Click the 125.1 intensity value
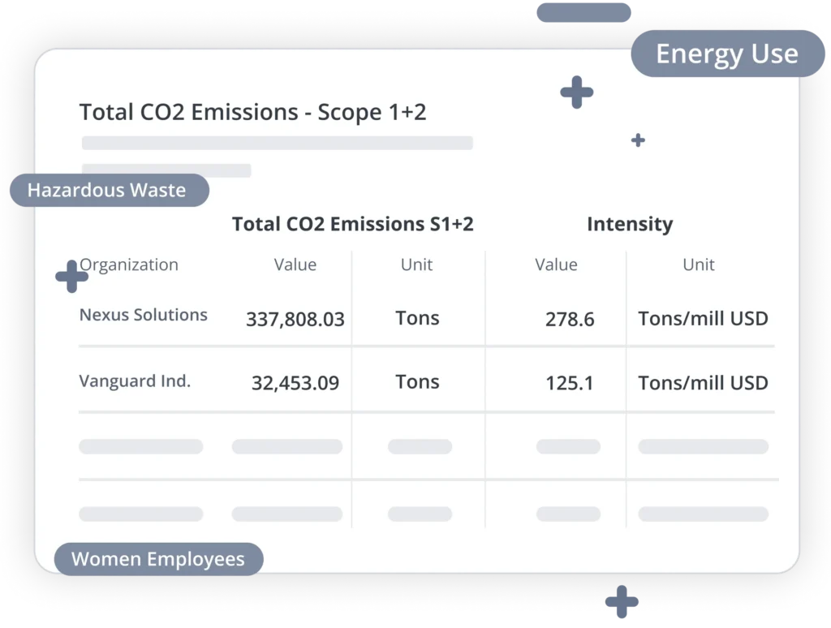 [x=570, y=383]
